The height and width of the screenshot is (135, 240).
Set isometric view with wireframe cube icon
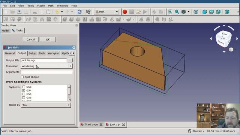tap(196, 12)
